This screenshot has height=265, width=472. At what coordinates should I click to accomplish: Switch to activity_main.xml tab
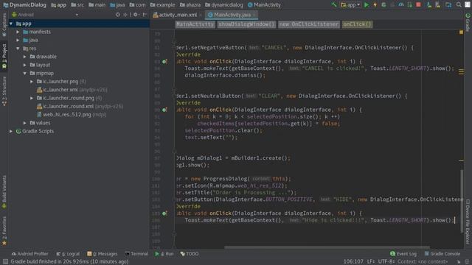point(178,15)
